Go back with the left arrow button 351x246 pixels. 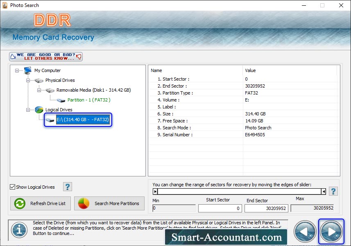(305, 231)
